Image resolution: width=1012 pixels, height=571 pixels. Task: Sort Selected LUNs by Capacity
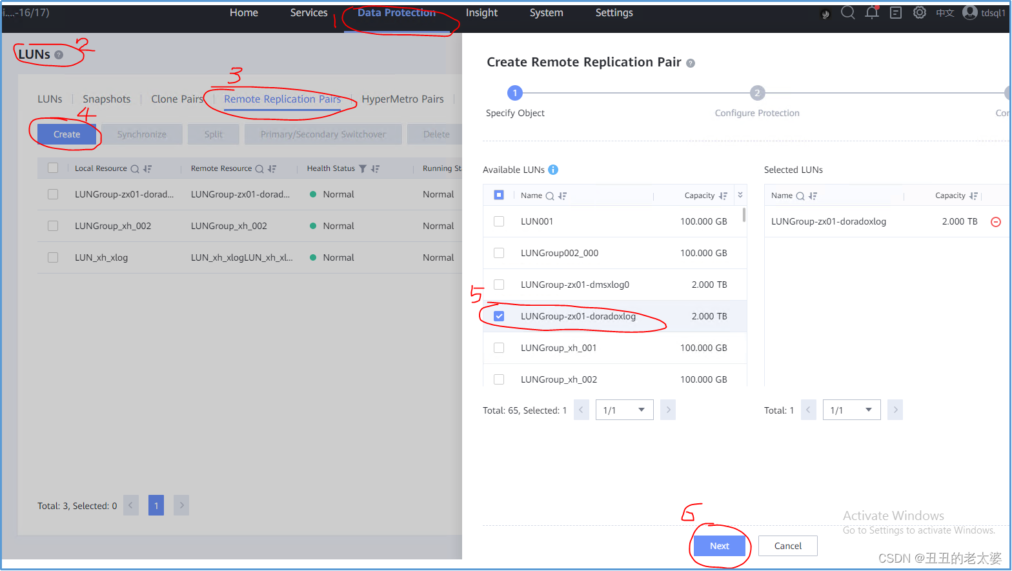click(x=973, y=196)
